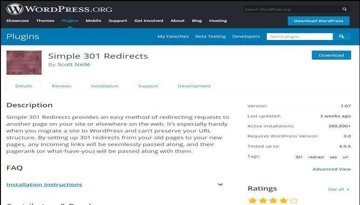Click the Tested up to 4.9.5 value
Screen dimensions: 360x205
345,146
